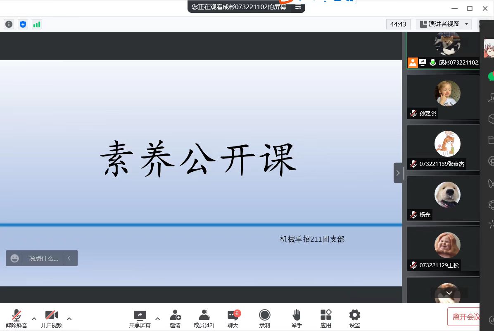Image resolution: width=494 pixels, height=331 pixels.
Task: Open the 应用 apps icon
Action: (x=326, y=319)
